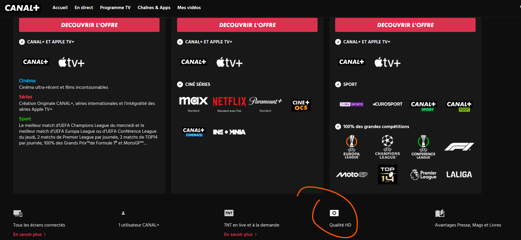Viewport: 521px width, 240px height.
Task: Click chevron after En savoir plus under écrans connectés
Action: coord(45,234)
